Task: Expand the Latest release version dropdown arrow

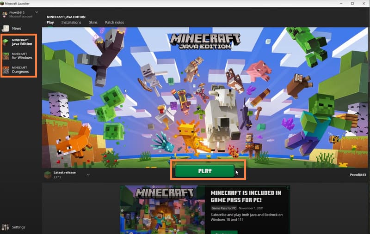Action: point(88,174)
